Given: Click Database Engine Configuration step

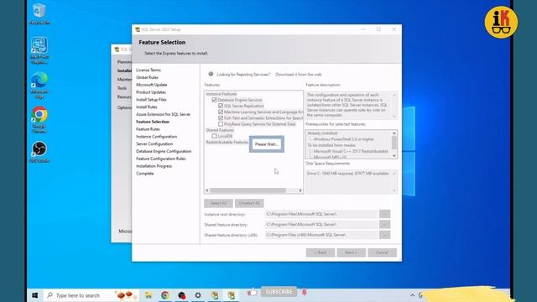Looking at the screenshot, I should (x=164, y=151).
